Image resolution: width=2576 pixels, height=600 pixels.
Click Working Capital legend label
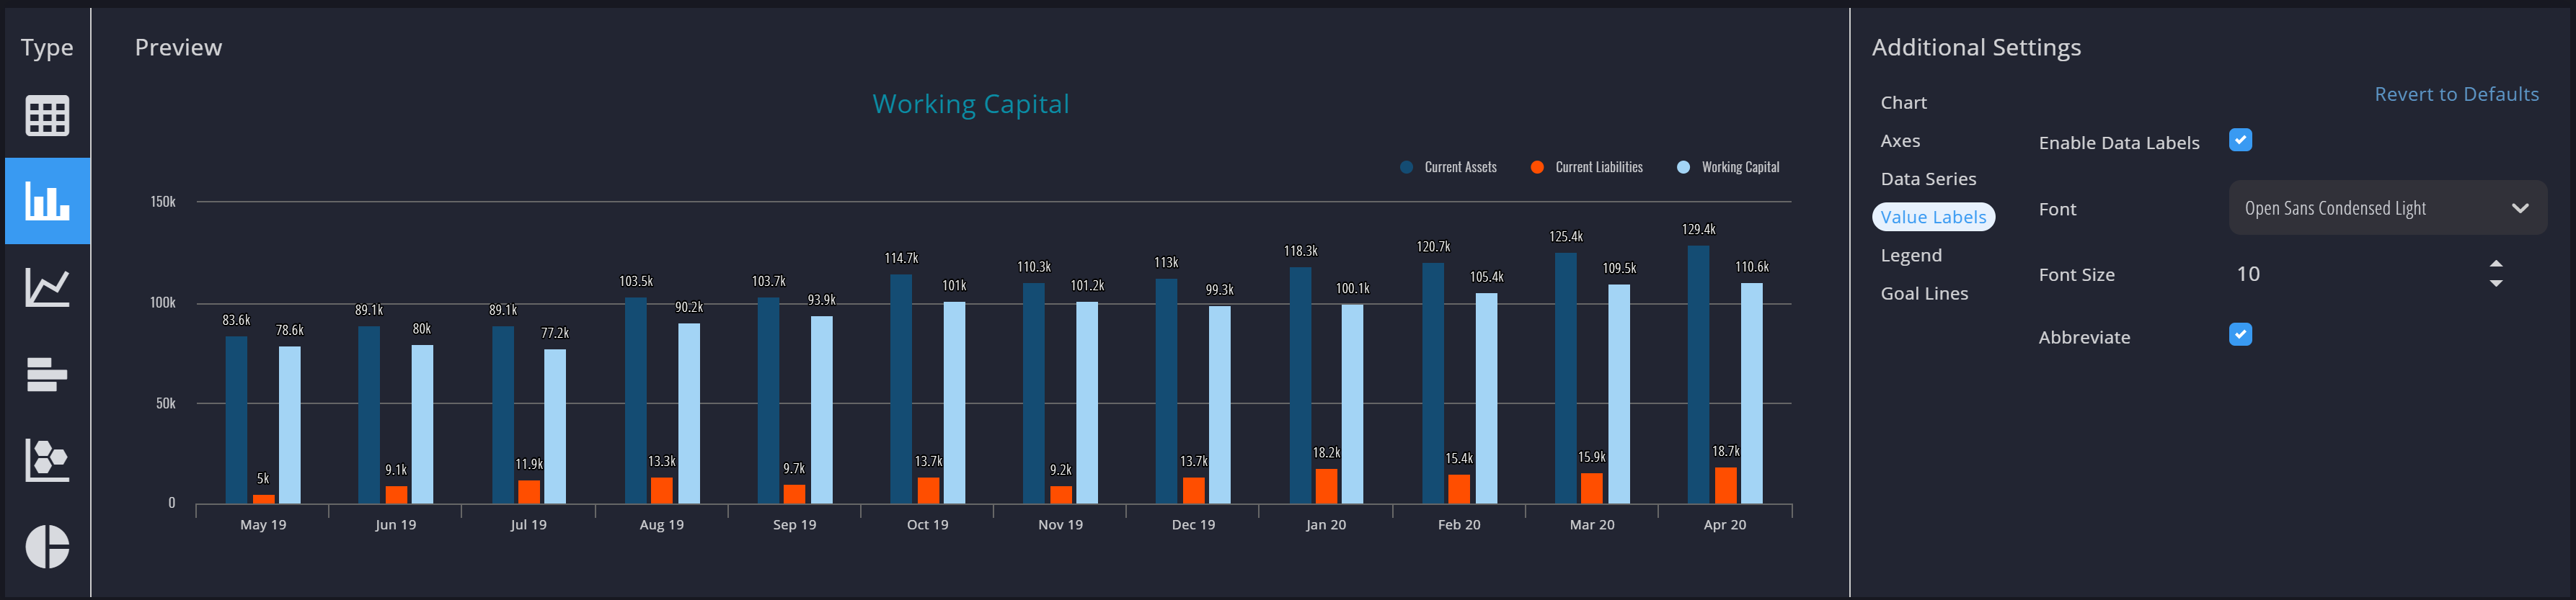pos(1740,166)
